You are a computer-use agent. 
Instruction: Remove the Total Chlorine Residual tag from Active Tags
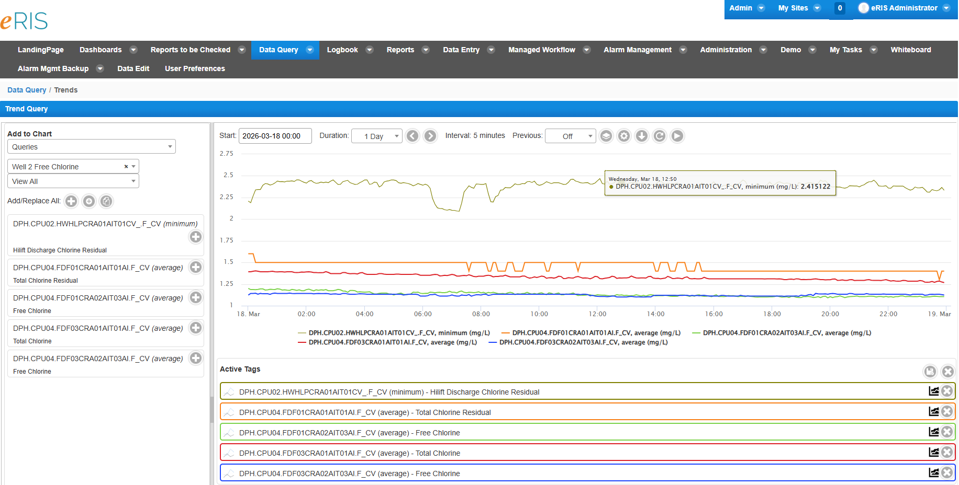[947, 411]
